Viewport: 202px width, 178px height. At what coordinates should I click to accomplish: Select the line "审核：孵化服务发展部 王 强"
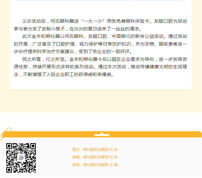95,165
